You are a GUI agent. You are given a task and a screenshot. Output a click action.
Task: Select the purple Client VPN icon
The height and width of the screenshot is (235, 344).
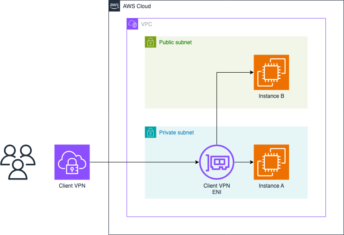tap(72, 162)
